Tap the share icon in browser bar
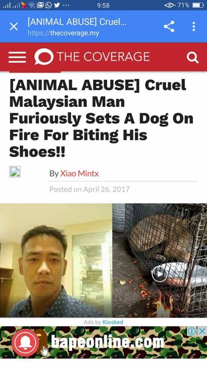 (x=169, y=26)
